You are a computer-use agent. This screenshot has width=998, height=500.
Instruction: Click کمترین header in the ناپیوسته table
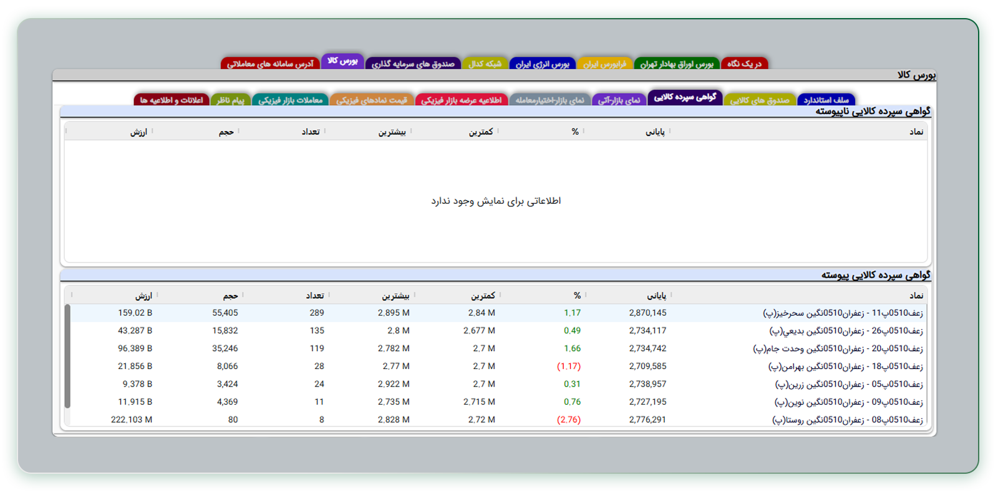pyautogui.click(x=481, y=132)
